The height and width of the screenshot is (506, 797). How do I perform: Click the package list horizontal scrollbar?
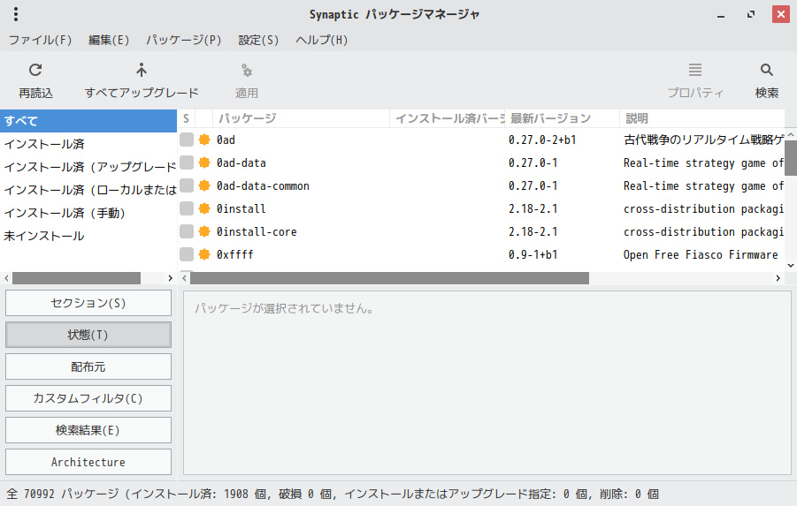pos(389,278)
